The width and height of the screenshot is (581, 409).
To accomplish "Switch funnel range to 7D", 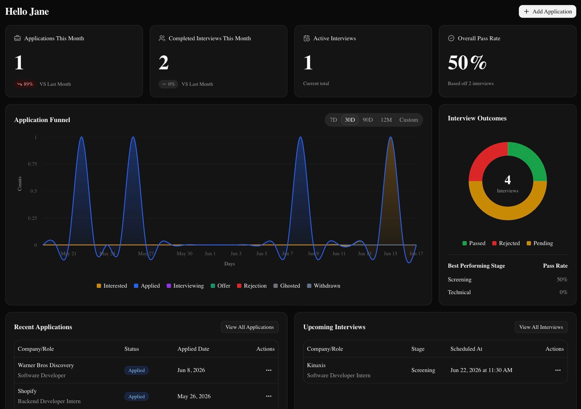I will pyautogui.click(x=333, y=120).
